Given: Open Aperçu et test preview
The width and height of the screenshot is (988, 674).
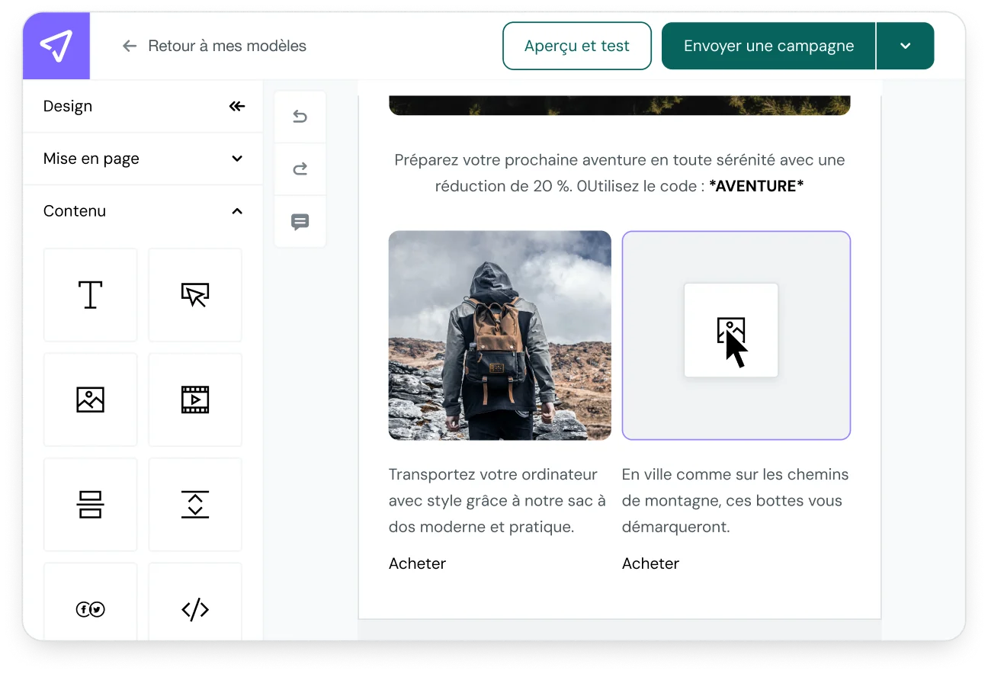Looking at the screenshot, I should (577, 46).
